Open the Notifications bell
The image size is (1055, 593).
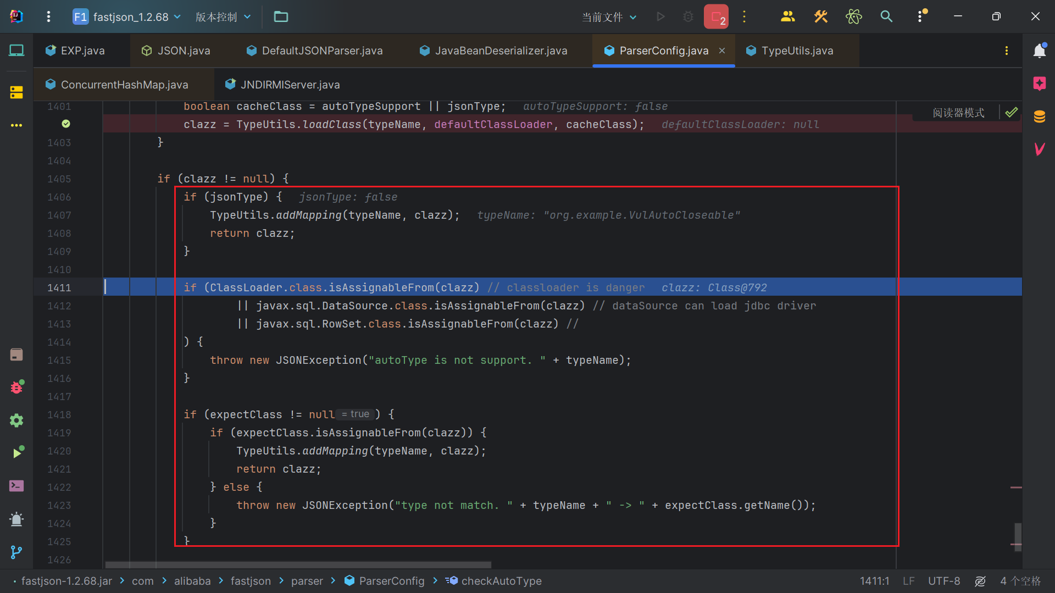tap(1039, 51)
